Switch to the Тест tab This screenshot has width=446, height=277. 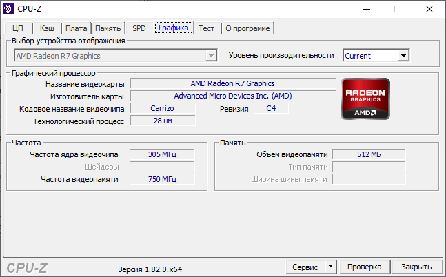tap(207, 28)
